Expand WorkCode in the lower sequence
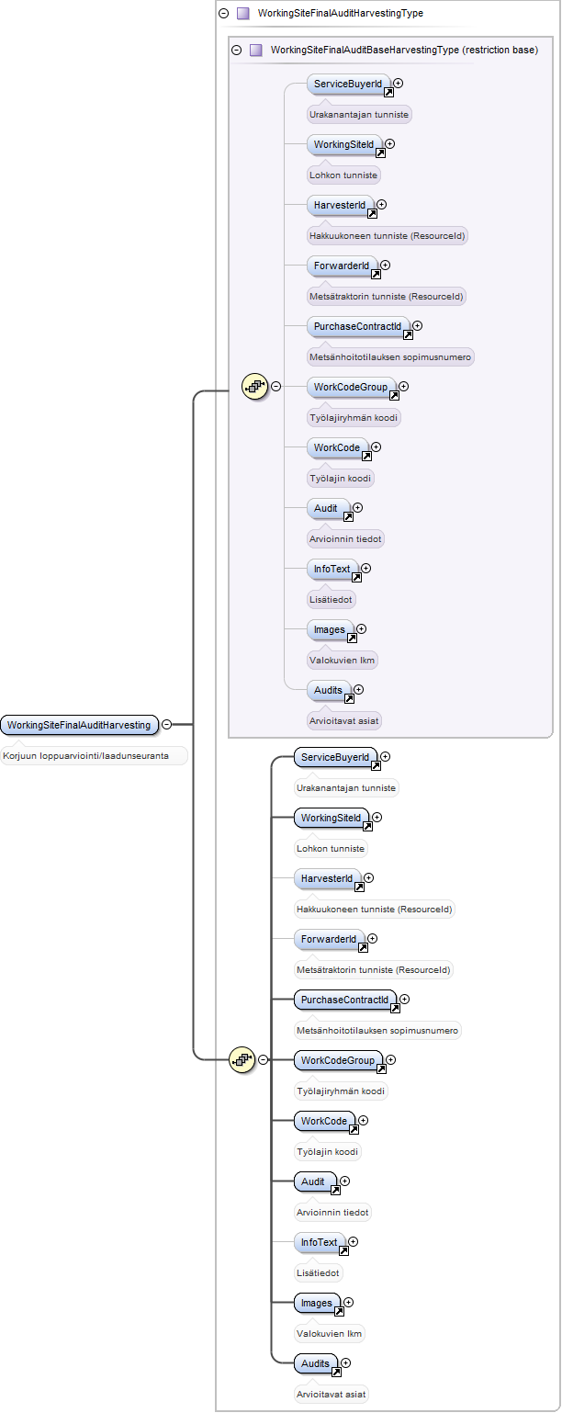The height and width of the screenshot is (1413, 562). click(x=363, y=1121)
